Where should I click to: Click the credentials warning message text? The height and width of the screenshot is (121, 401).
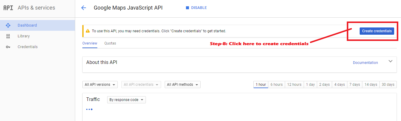(x=159, y=31)
